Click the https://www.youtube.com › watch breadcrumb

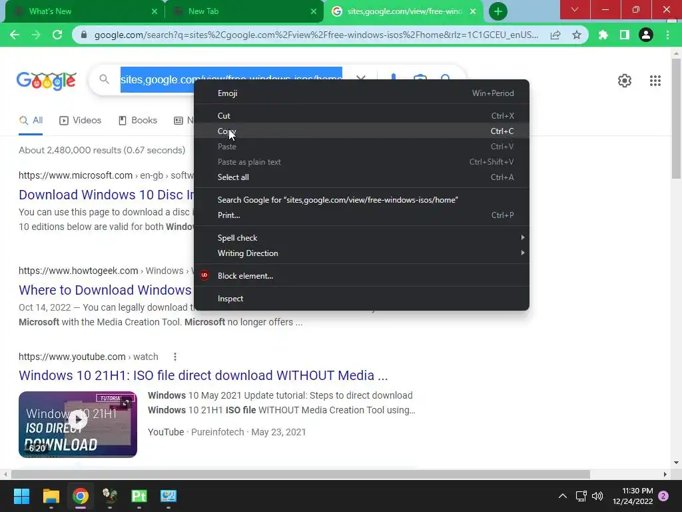coord(89,357)
